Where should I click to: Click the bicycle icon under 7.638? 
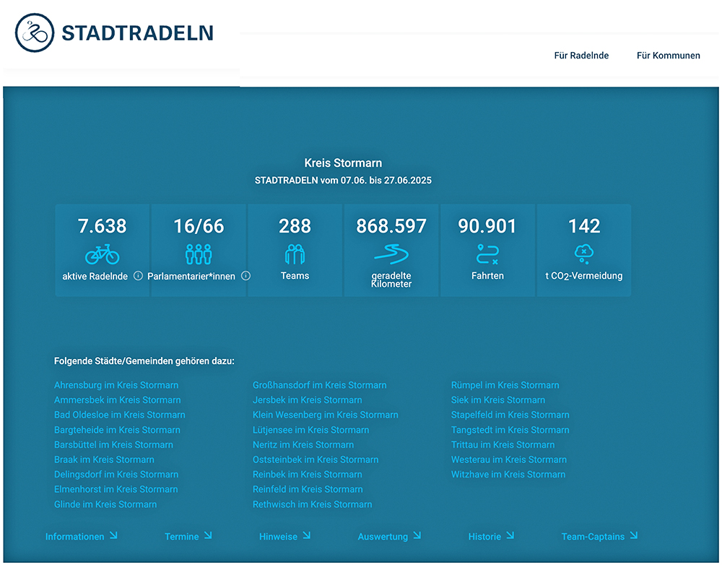tap(103, 254)
